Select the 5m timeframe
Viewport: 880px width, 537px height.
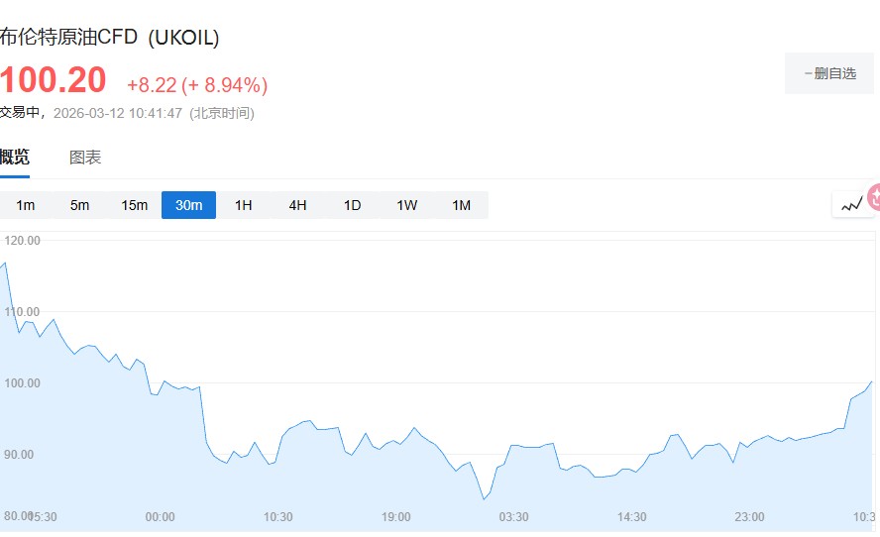(79, 205)
